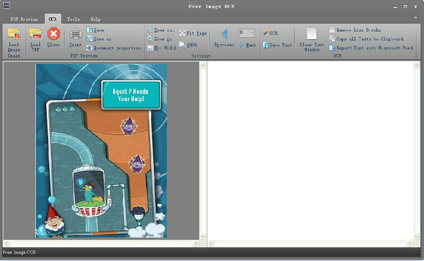Click Save Text in the ribbon
Screen dimensions: 424x261
click(x=277, y=45)
